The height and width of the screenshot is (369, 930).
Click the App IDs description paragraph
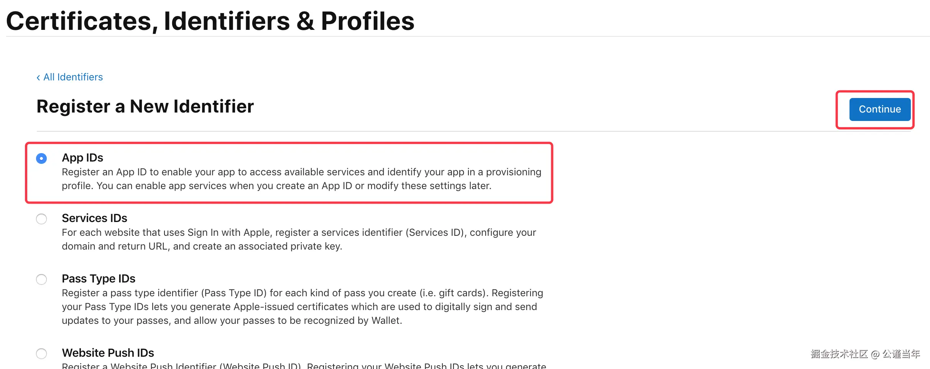[x=301, y=179]
